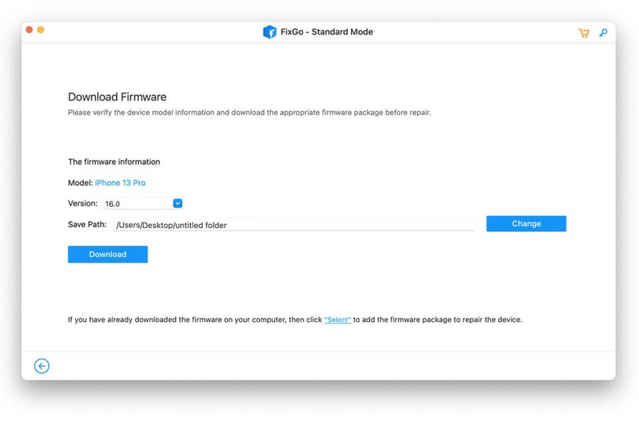This screenshot has height=424, width=639.
Task: Go back using the circular arrow icon
Action: [x=41, y=366]
